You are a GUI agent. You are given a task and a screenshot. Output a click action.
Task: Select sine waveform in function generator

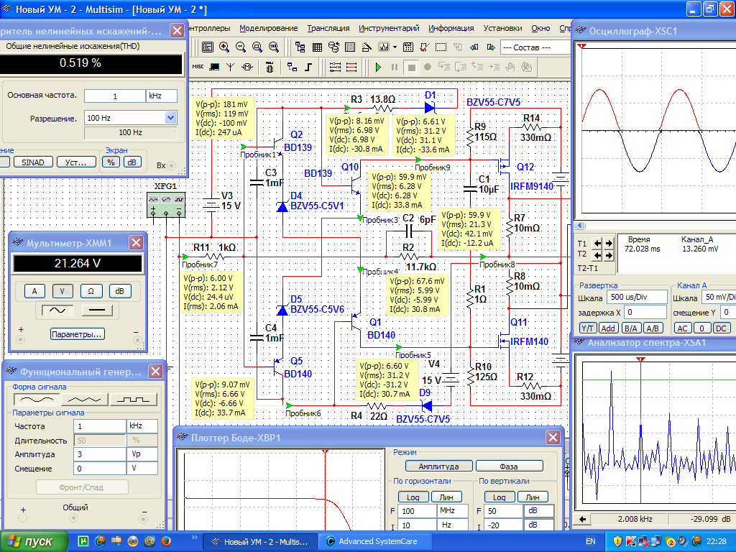tap(37, 400)
